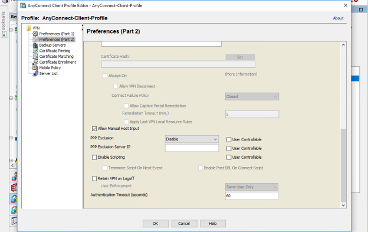Viewport: 368px width, 232px height.
Task: Navigate to Server List
Action: pyautogui.click(x=48, y=74)
